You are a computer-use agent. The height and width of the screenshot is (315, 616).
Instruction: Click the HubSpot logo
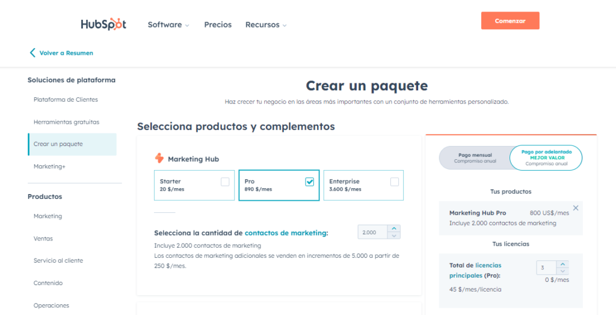coord(103,25)
